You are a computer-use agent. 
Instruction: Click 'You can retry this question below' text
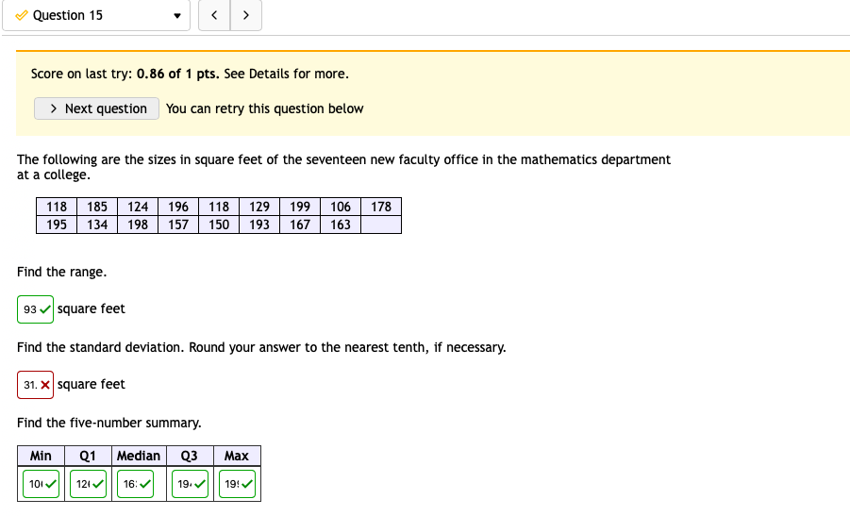tap(264, 108)
